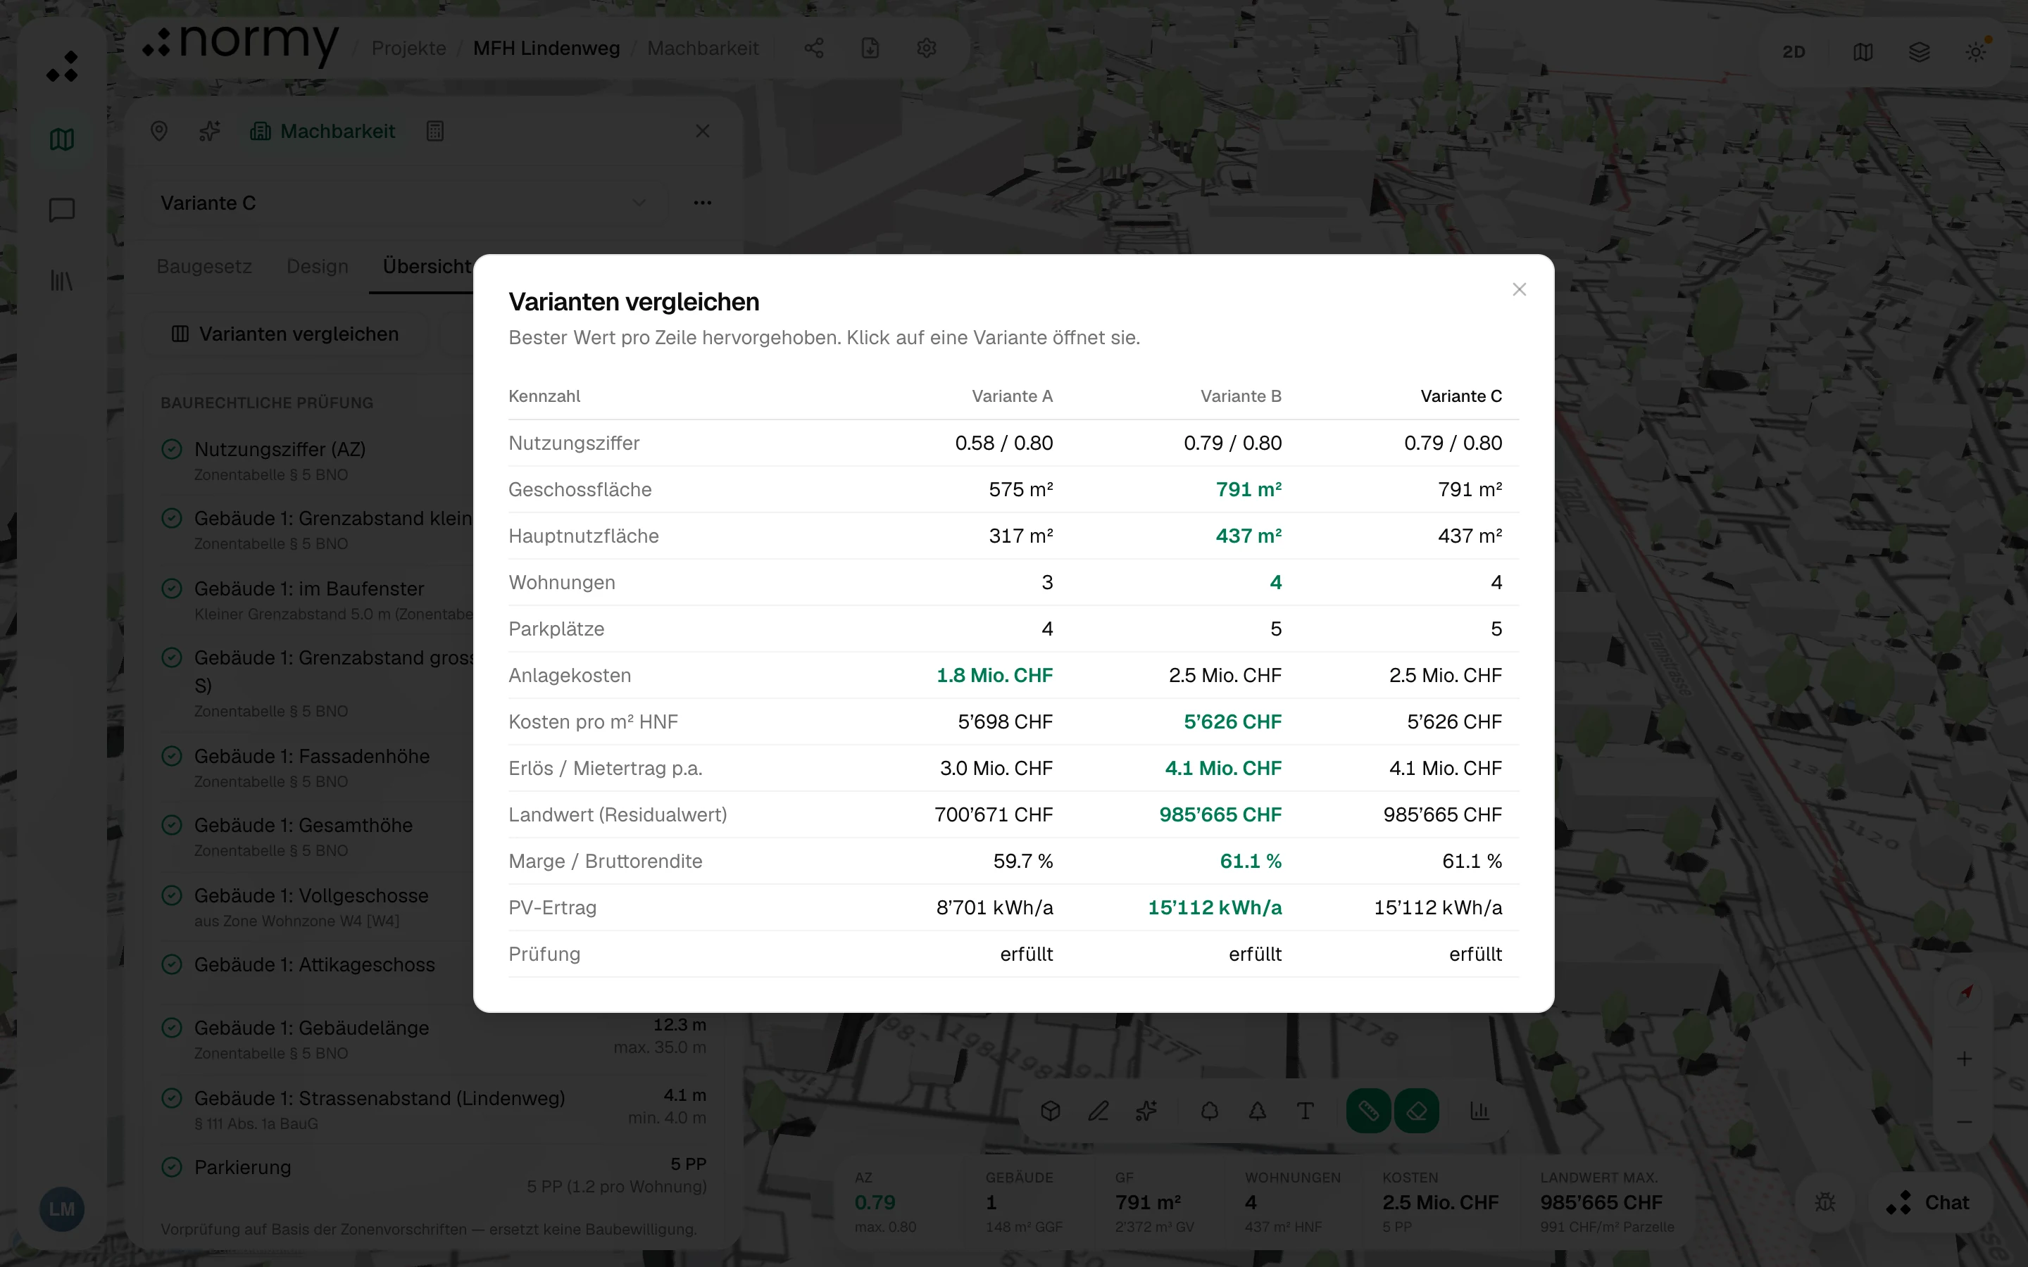2028x1267 pixels.
Task: Open the calculator icon in the panel header
Action: tap(435, 132)
